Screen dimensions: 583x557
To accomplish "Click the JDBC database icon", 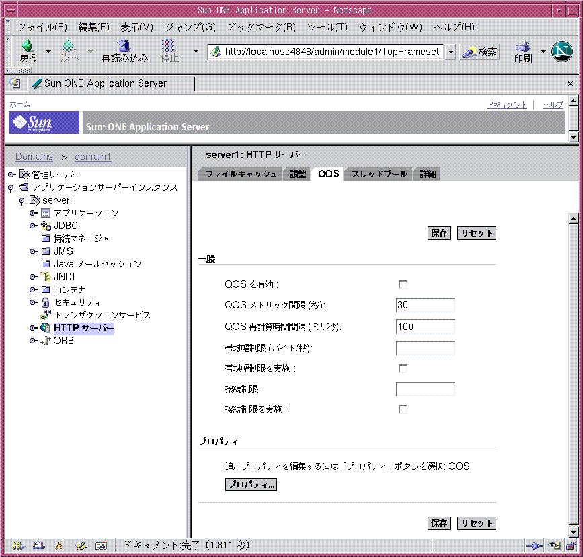I will (x=45, y=226).
